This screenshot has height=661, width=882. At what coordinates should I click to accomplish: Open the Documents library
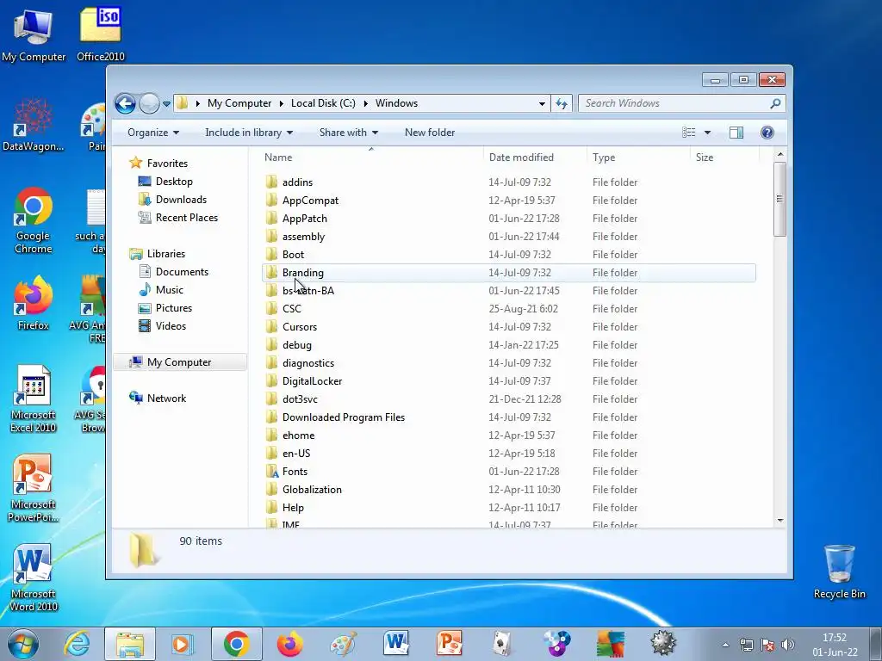point(182,272)
